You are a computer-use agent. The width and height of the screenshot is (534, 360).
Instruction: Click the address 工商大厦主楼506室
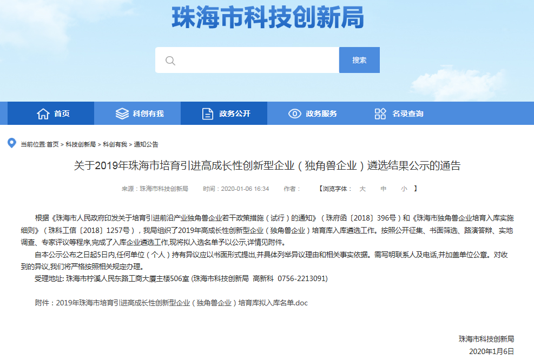(159, 279)
